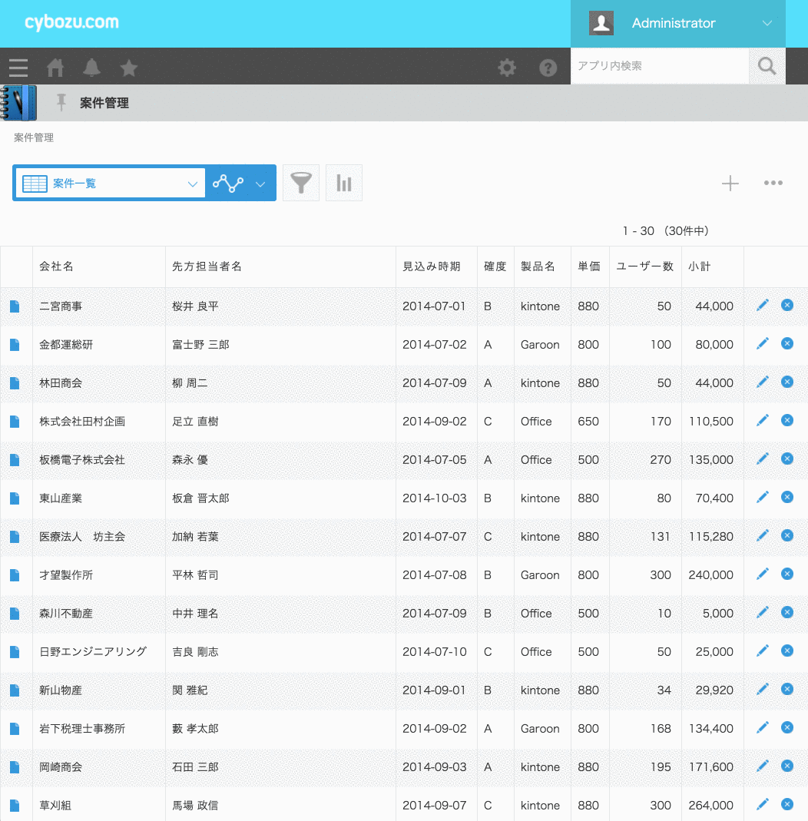
Task: Expand the Administrator user dropdown
Action: (x=767, y=24)
